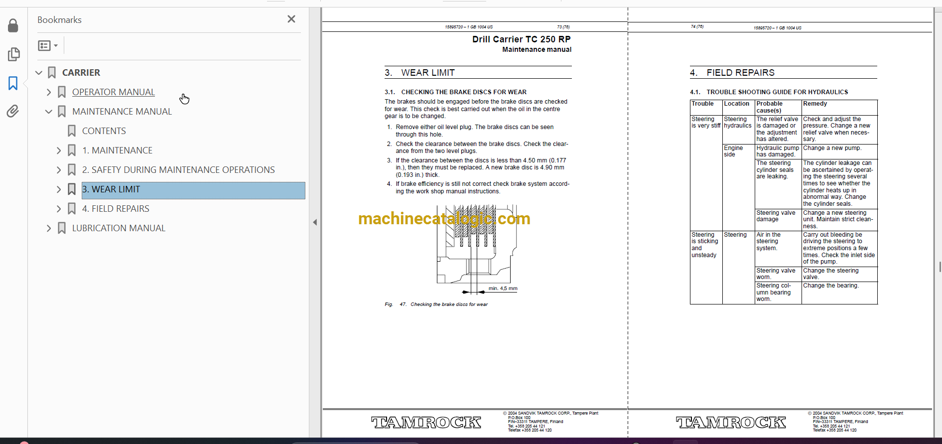Screen dimensions: 942x444
Task: Click 'Hydraulic pump has damaged.' cell
Action: point(778,151)
